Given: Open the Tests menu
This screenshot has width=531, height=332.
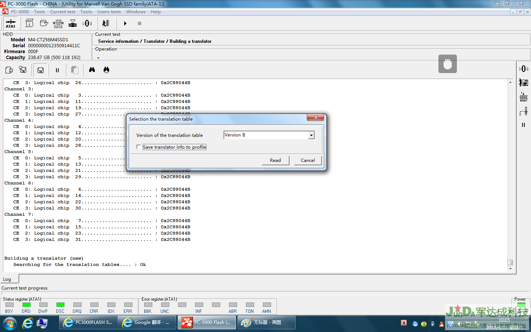Looking at the screenshot, I should coord(39,12).
